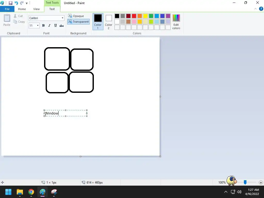The height and width of the screenshot is (198, 264).
Task: Switch to the View tab
Action: pos(36,9)
